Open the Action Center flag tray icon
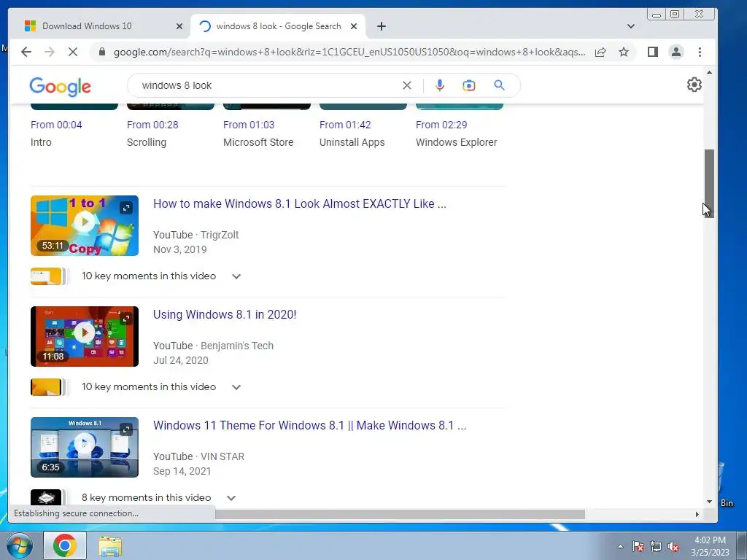The image size is (747, 560). click(638, 546)
